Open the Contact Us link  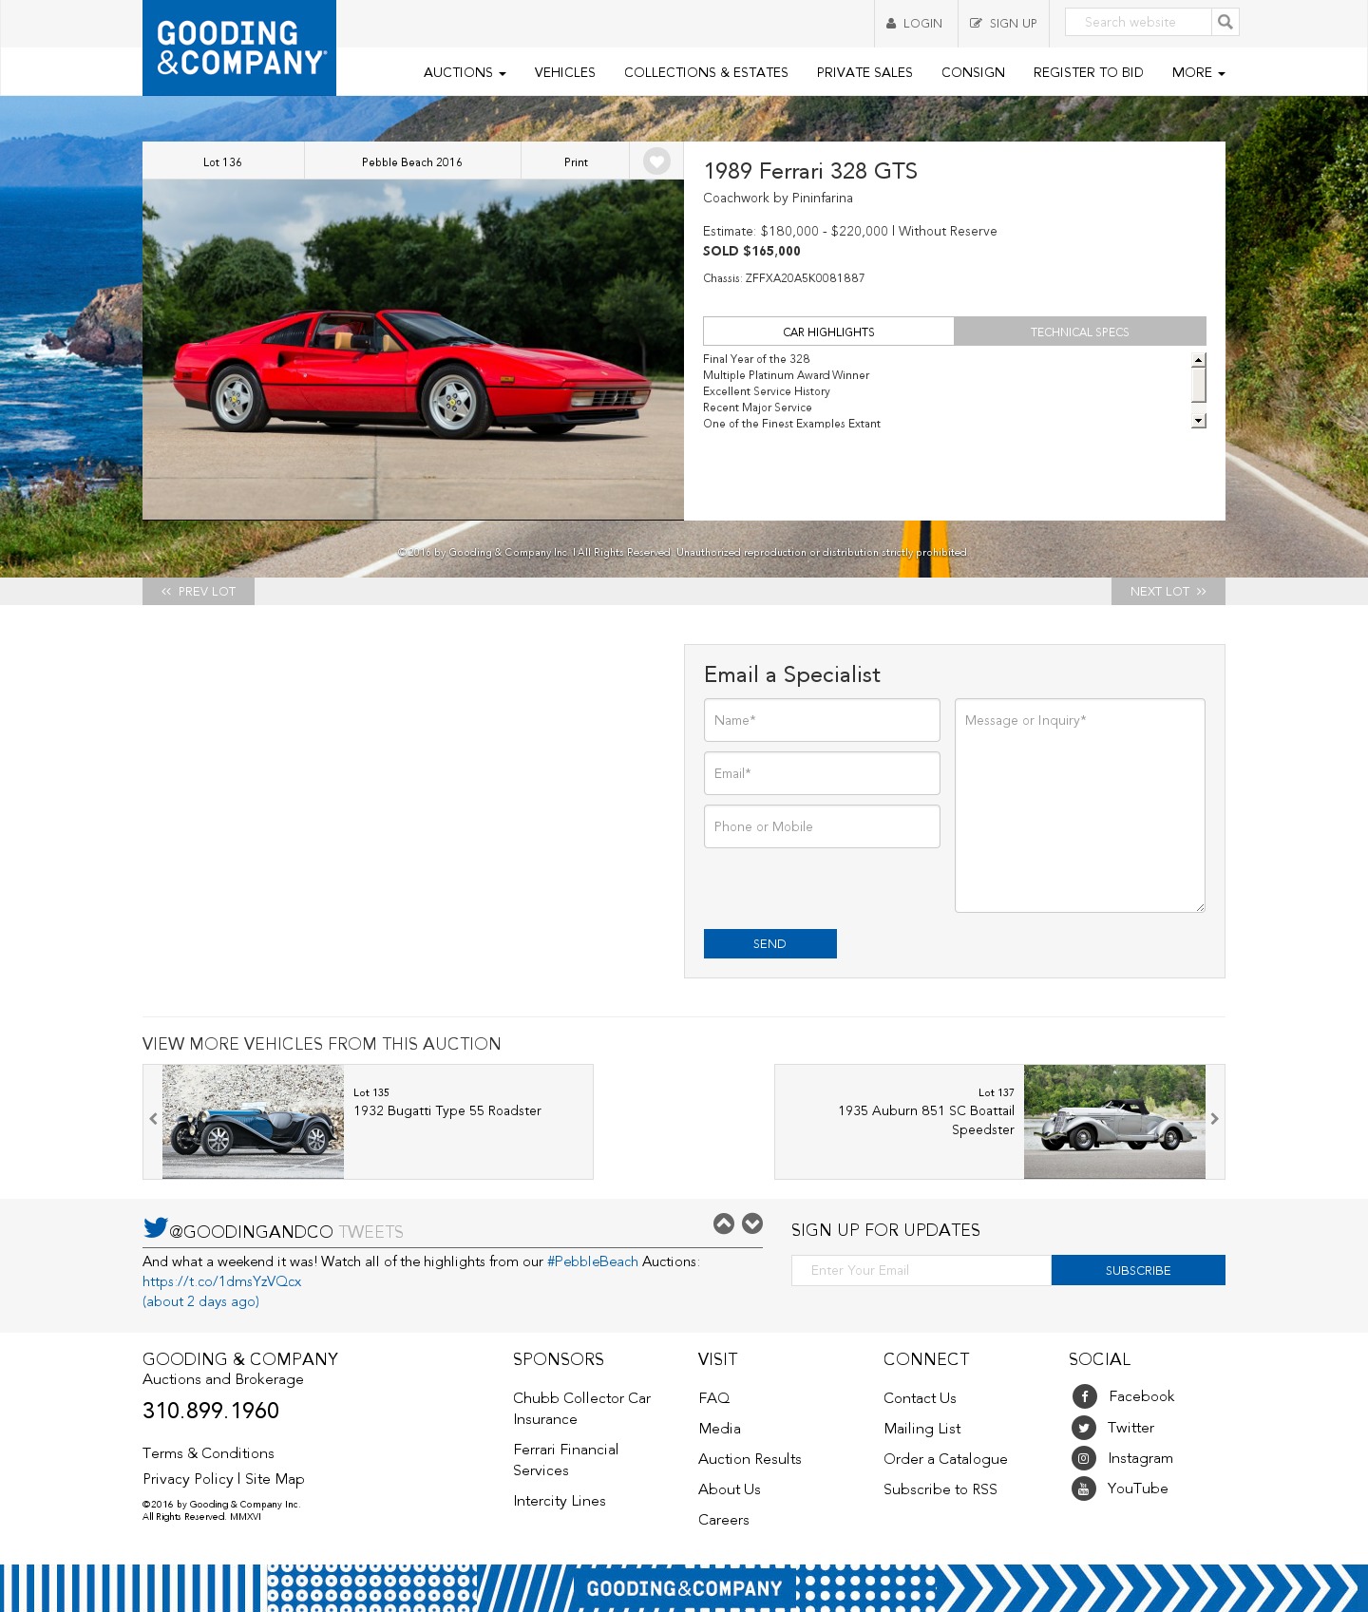pos(920,1398)
